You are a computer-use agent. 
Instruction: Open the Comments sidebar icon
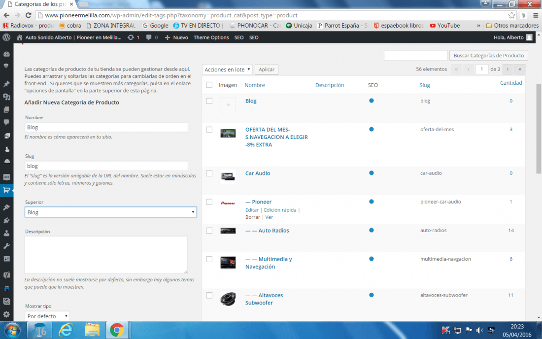6,122
